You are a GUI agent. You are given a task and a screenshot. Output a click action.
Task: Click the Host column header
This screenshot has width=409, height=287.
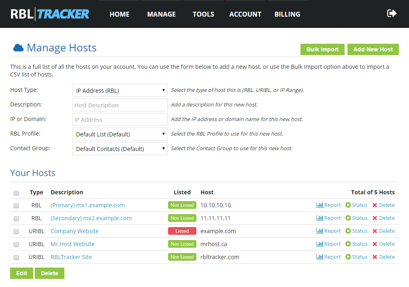[207, 192]
